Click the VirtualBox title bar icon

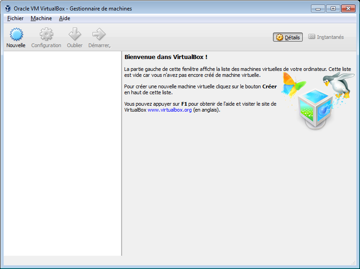pos(8,9)
